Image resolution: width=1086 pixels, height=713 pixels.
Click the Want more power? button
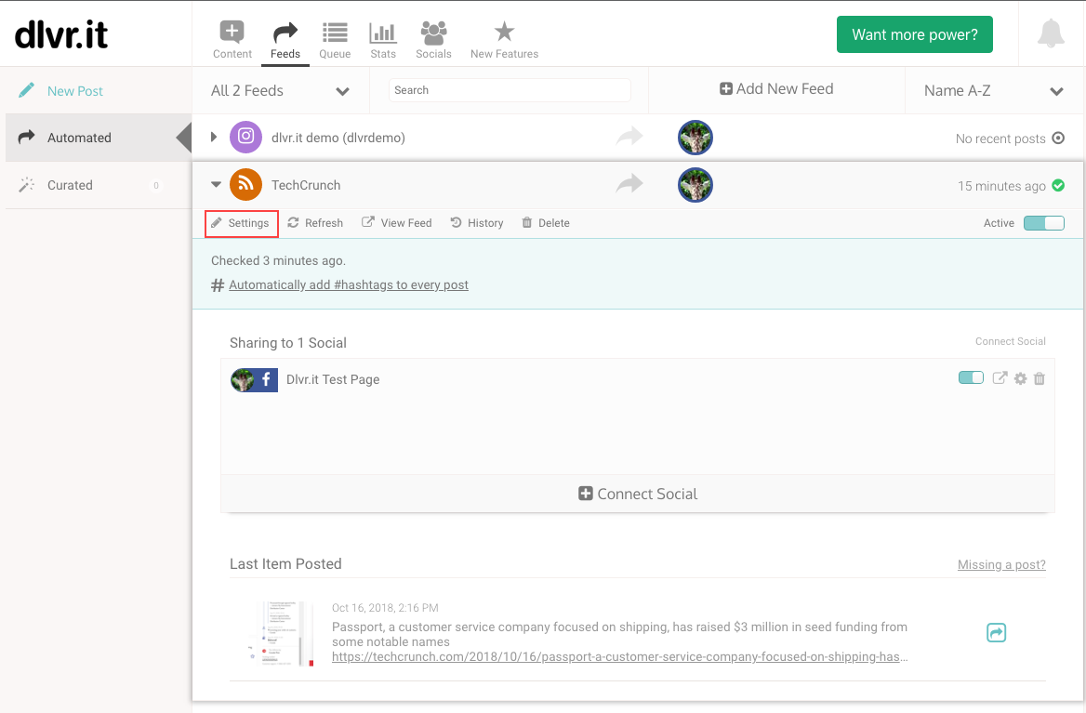914,34
